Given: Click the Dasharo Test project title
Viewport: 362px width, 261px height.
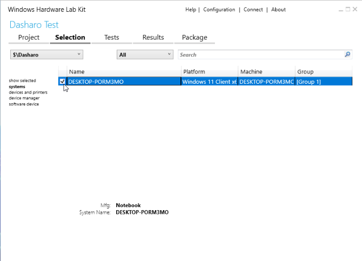Looking at the screenshot, I should 34,25.
